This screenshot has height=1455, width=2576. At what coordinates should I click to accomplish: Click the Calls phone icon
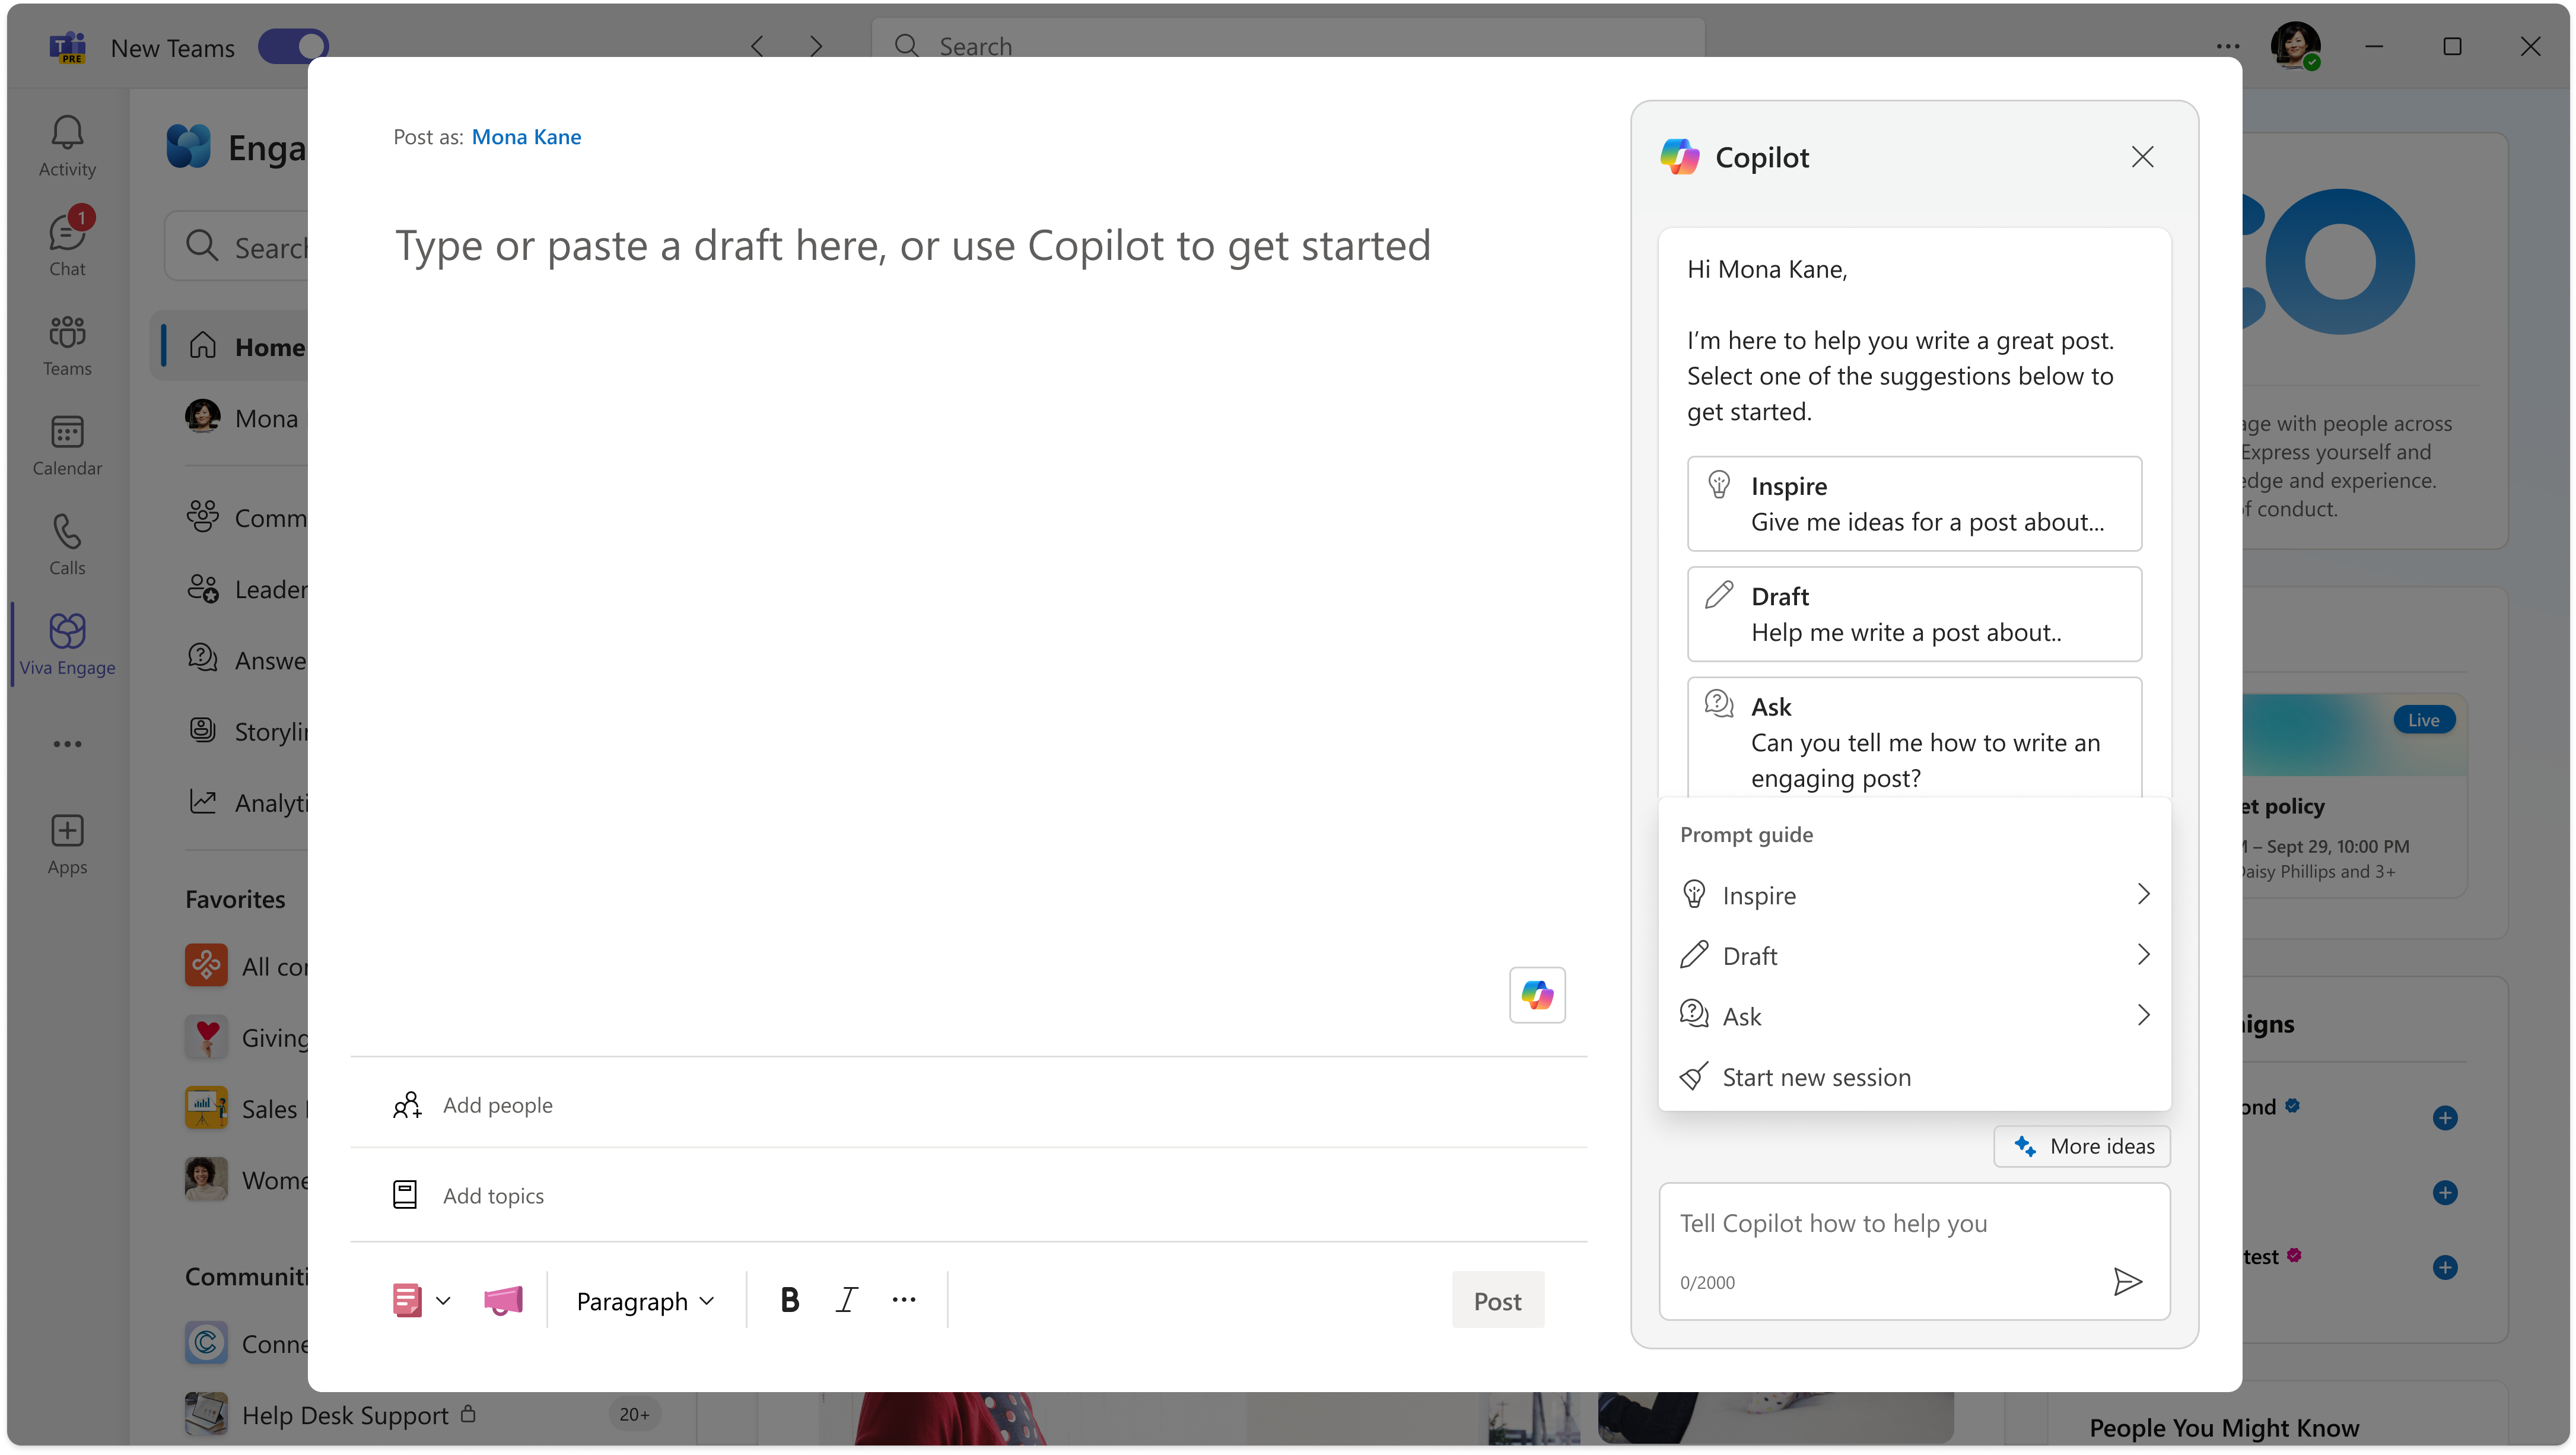point(67,545)
